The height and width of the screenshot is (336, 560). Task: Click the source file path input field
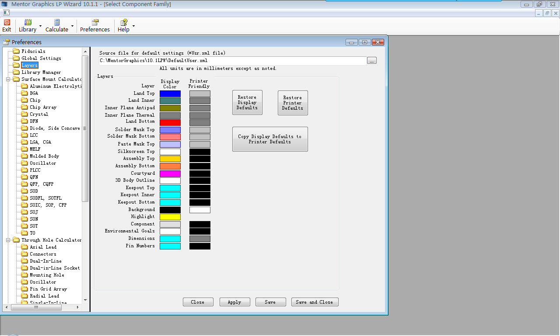[x=233, y=61]
